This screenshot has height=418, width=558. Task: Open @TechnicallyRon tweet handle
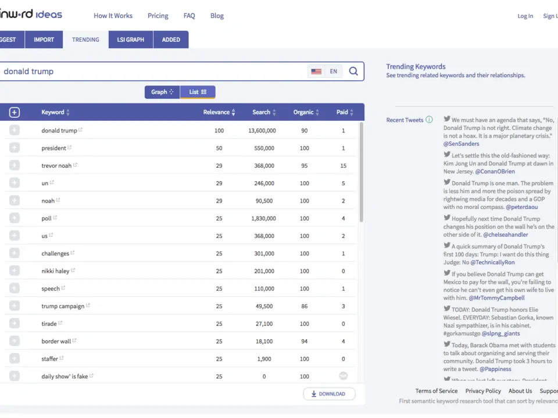pyautogui.click(x=492, y=262)
